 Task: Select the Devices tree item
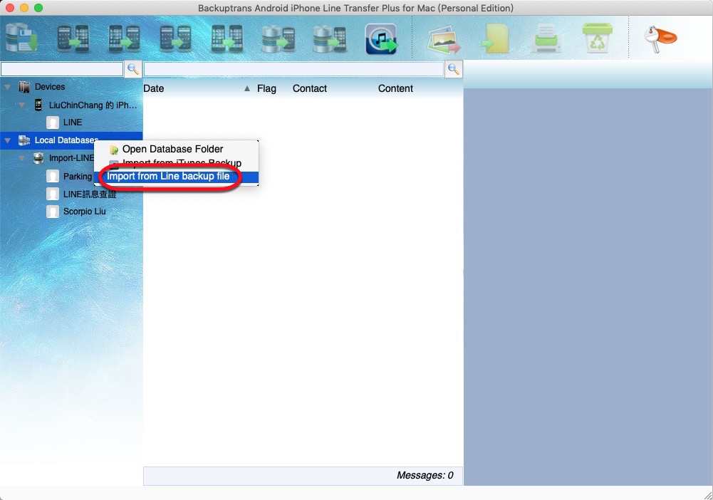(x=50, y=87)
